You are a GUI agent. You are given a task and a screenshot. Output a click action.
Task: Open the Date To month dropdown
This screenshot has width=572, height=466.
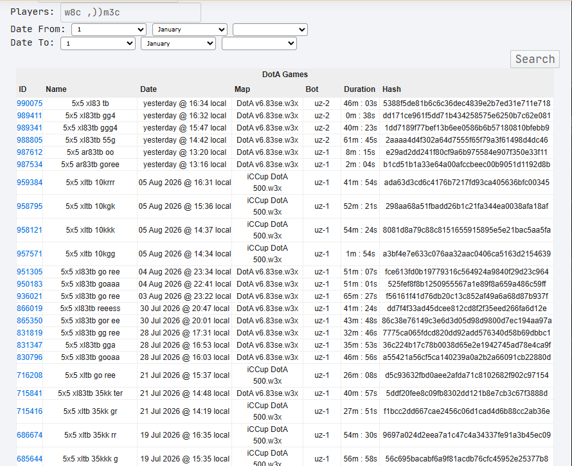coord(178,44)
